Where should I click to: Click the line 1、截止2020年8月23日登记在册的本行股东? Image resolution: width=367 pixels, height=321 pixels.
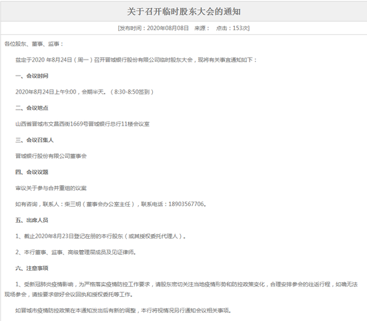click(101, 236)
